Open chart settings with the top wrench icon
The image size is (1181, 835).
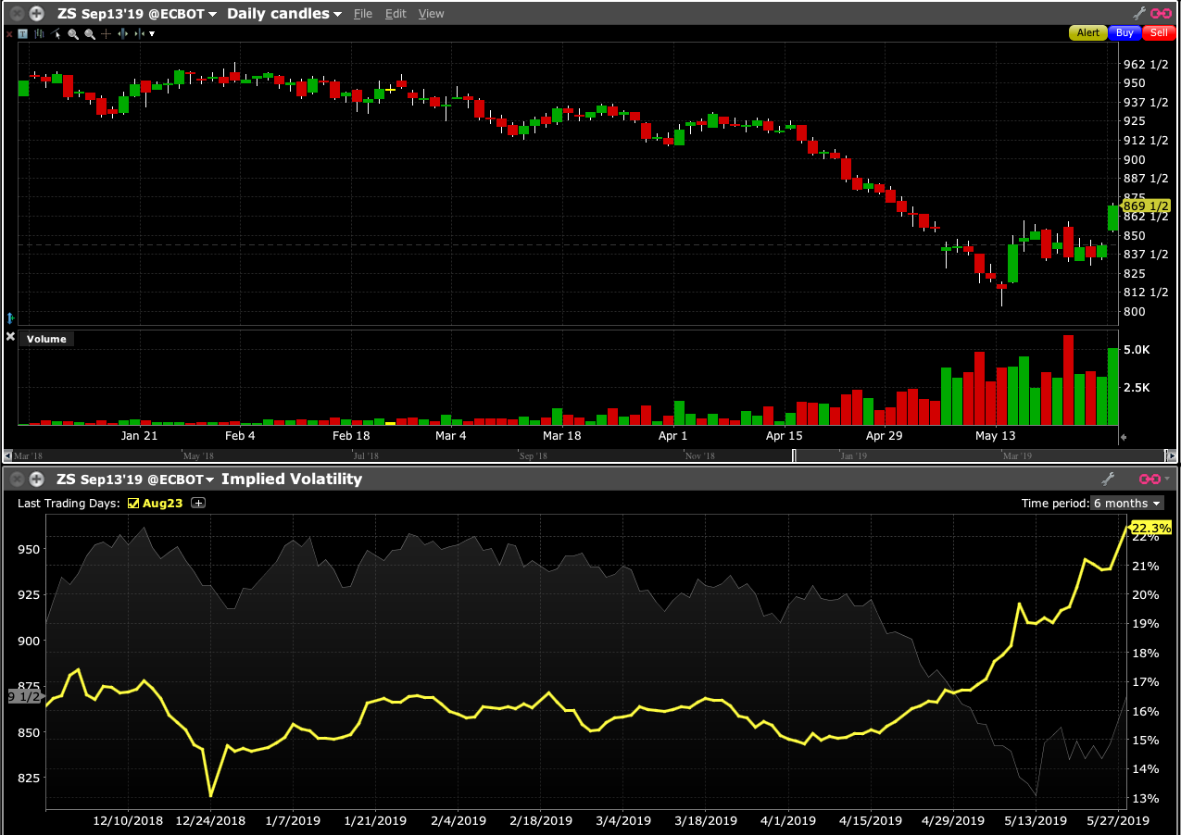1138,14
